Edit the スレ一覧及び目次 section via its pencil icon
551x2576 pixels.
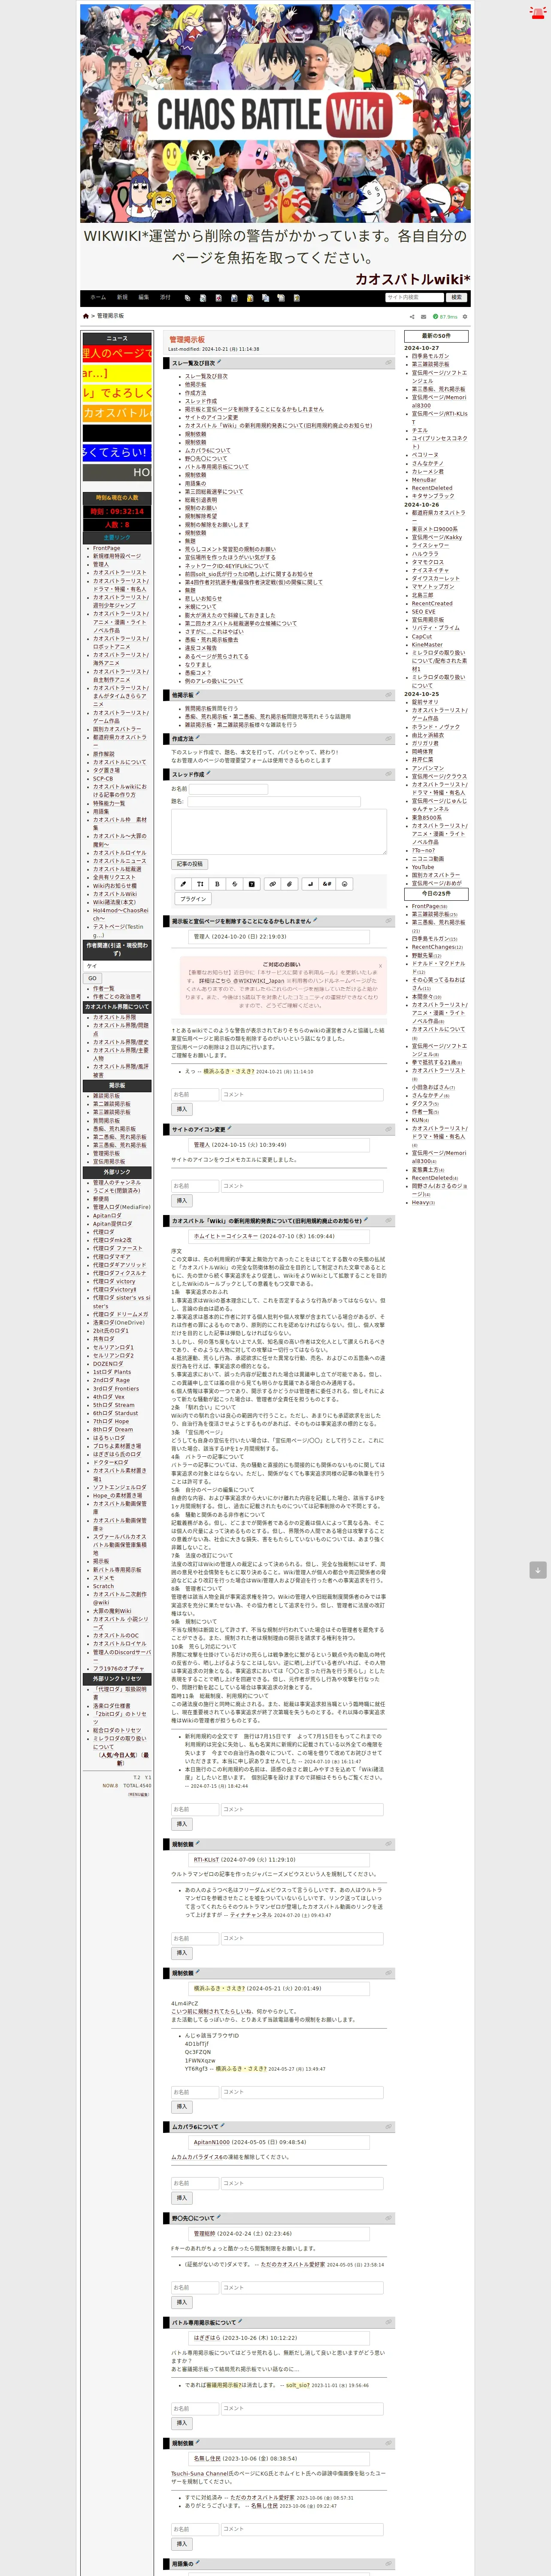coord(219,362)
